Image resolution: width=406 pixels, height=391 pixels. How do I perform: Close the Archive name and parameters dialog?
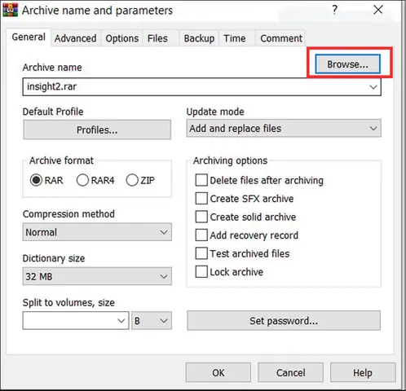click(378, 10)
